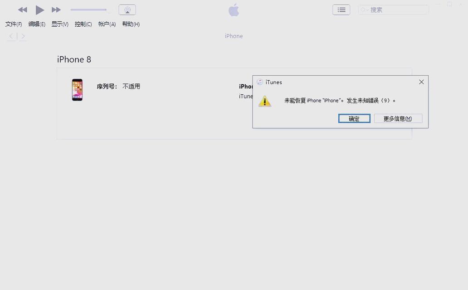Click the 不适用 serial number value
This screenshot has width=468, height=290.
coord(132,87)
